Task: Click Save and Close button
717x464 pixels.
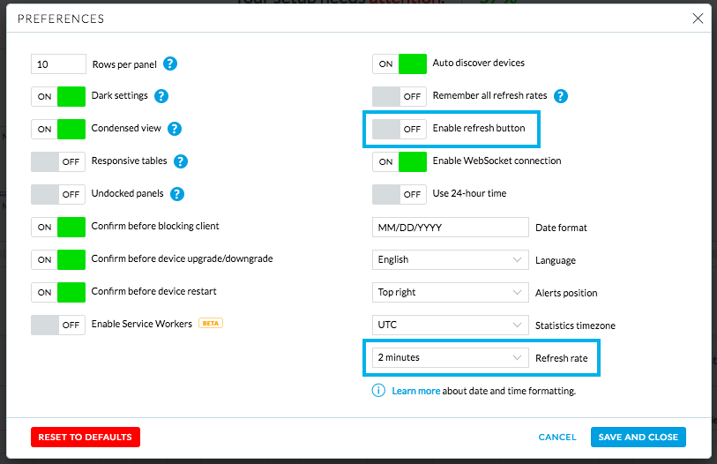Action: [638, 437]
